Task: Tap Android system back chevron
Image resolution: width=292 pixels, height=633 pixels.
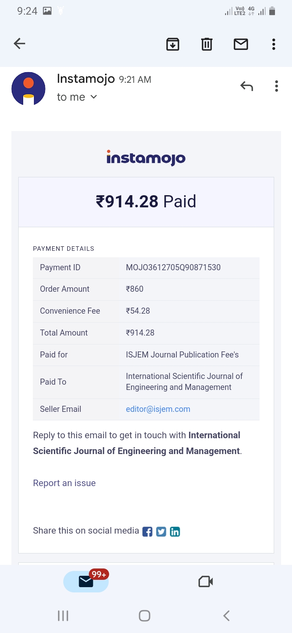Action: (x=227, y=616)
